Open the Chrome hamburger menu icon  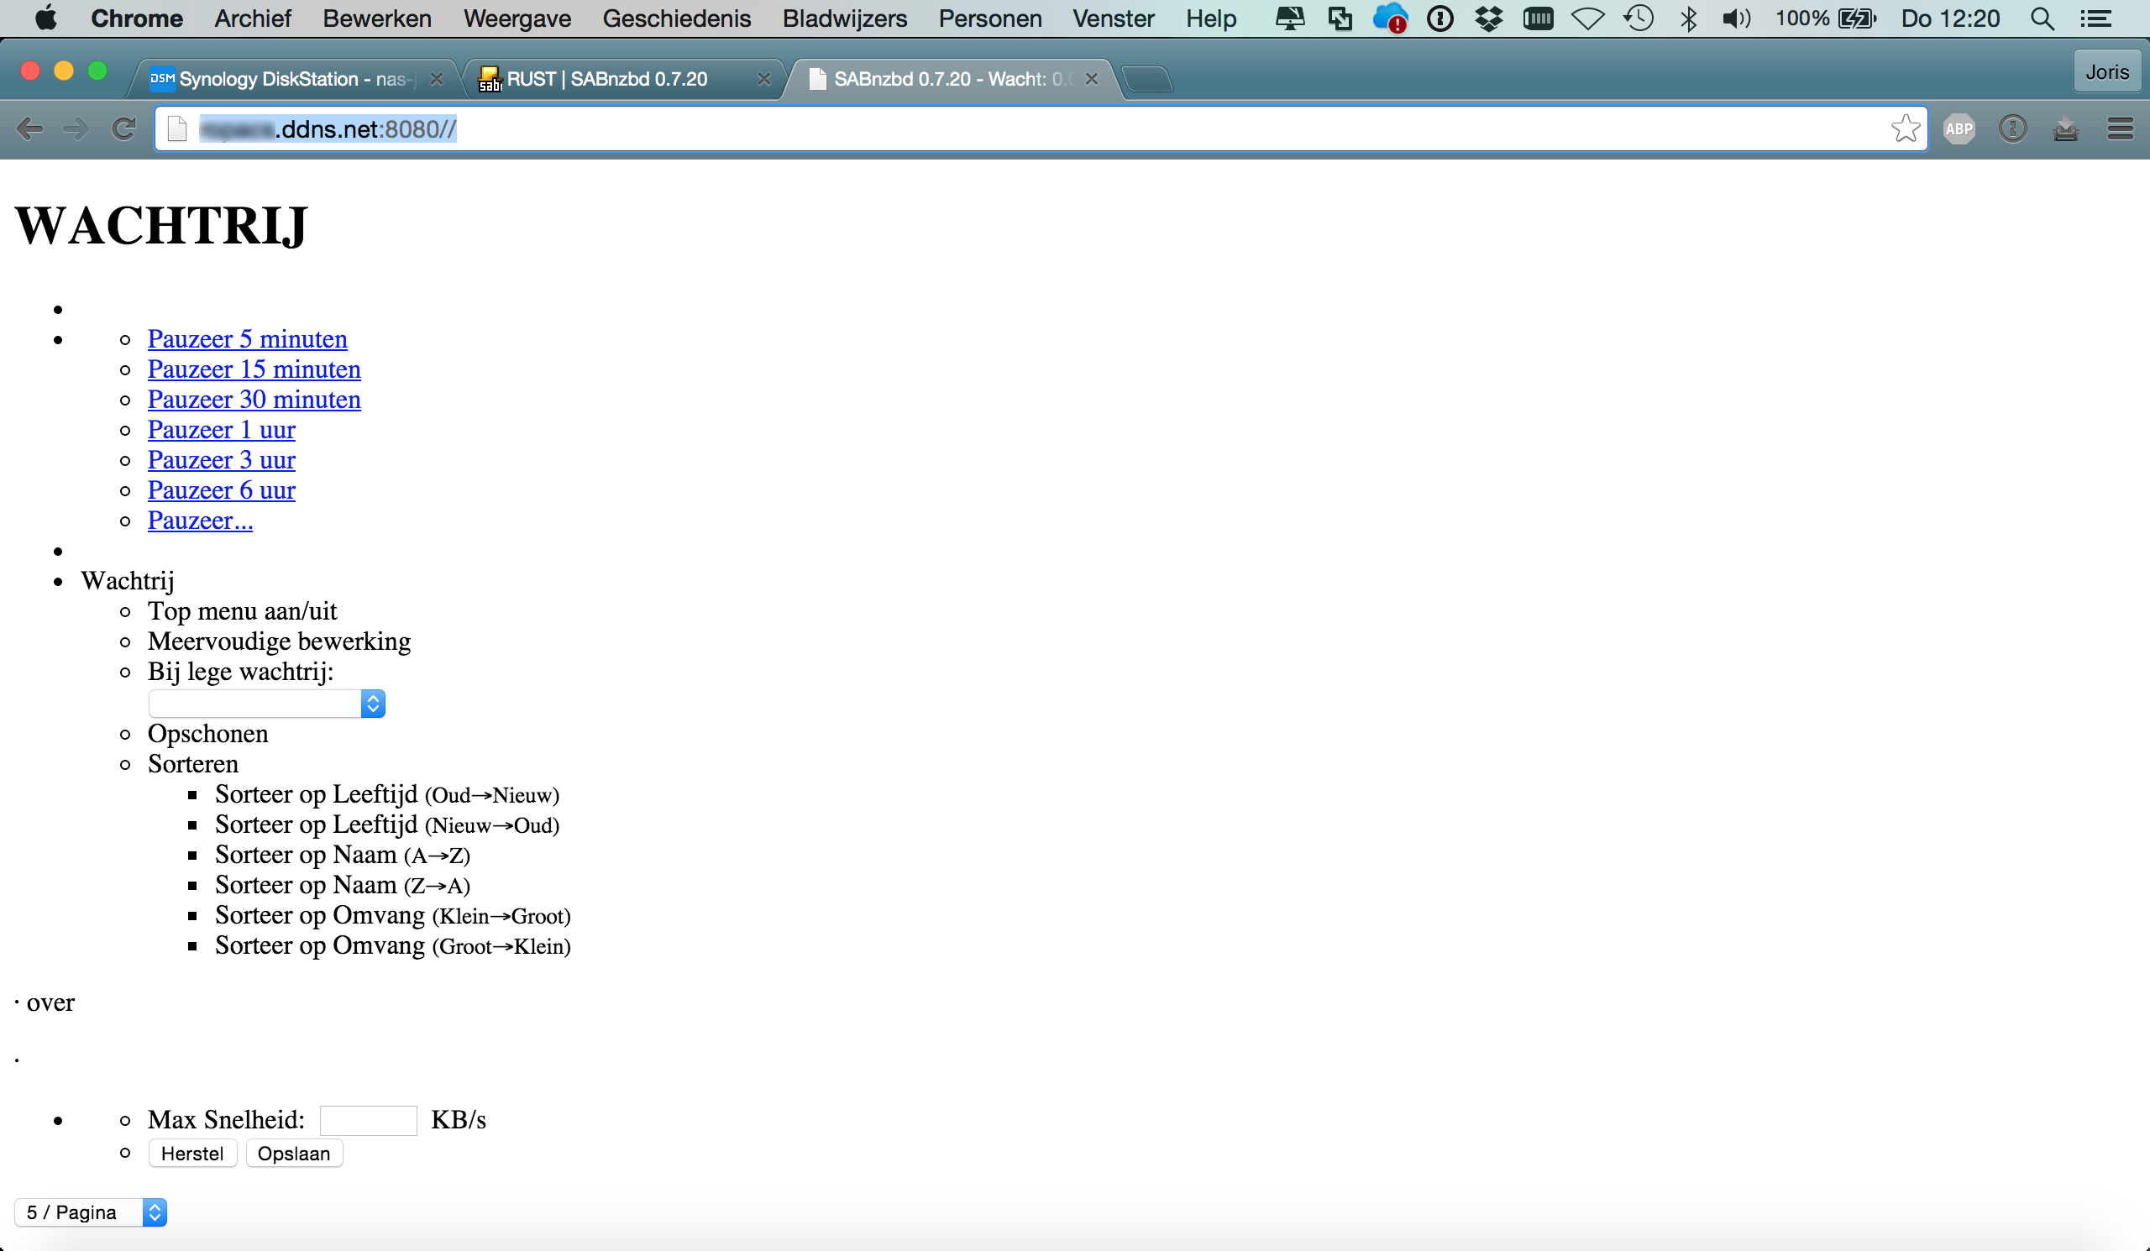(x=2119, y=128)
